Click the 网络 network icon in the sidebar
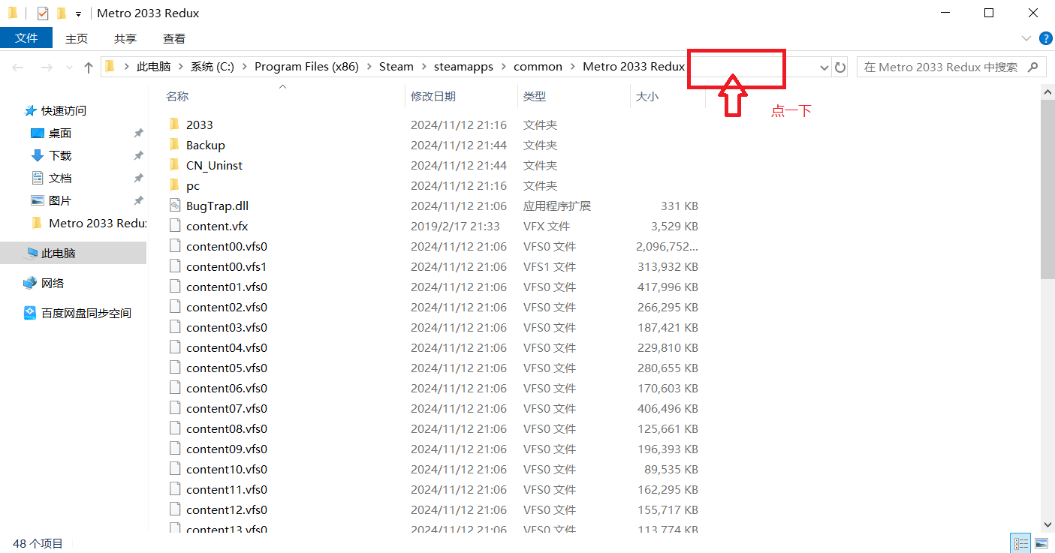Viewport: 1055px width, 553px height. (30, 283)
